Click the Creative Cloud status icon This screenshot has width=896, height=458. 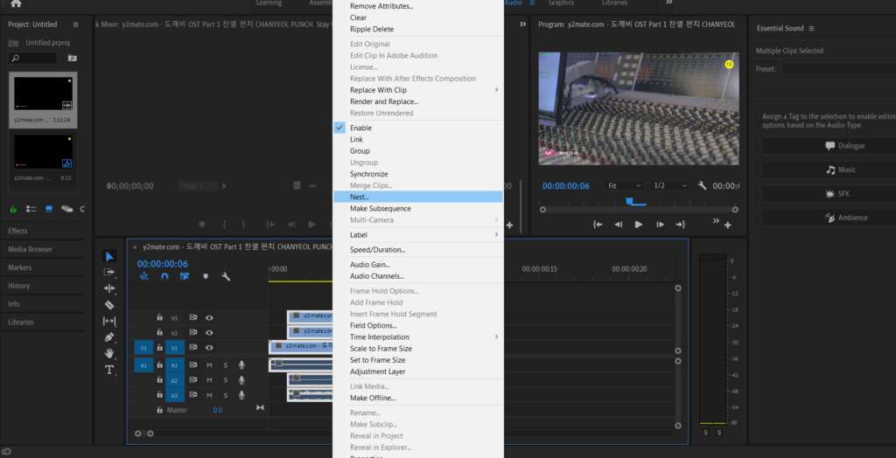pyautogui.click(x=6, y=452)
